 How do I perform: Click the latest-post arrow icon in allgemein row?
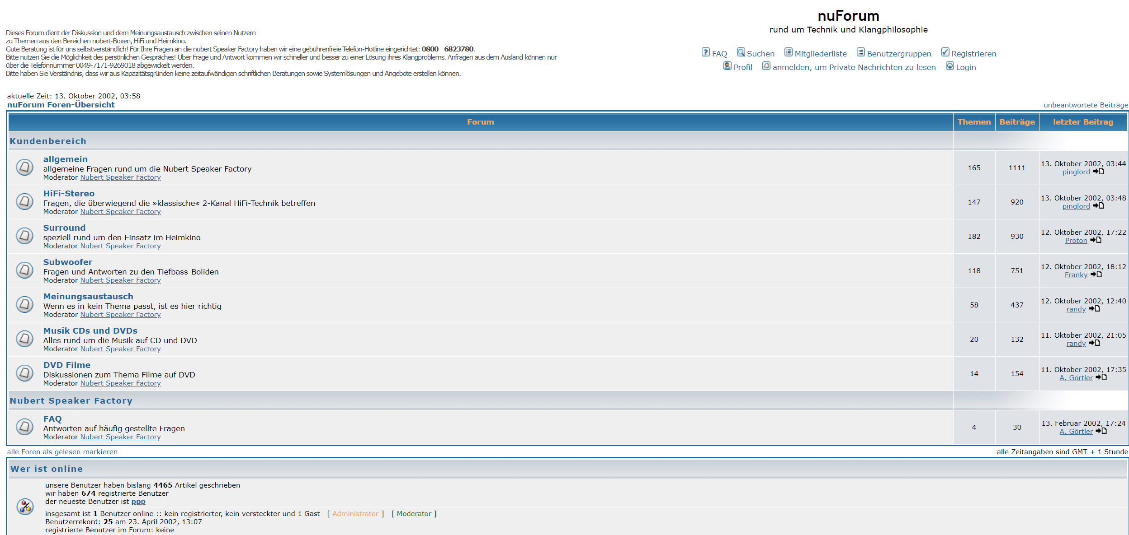coord(1098,172)
